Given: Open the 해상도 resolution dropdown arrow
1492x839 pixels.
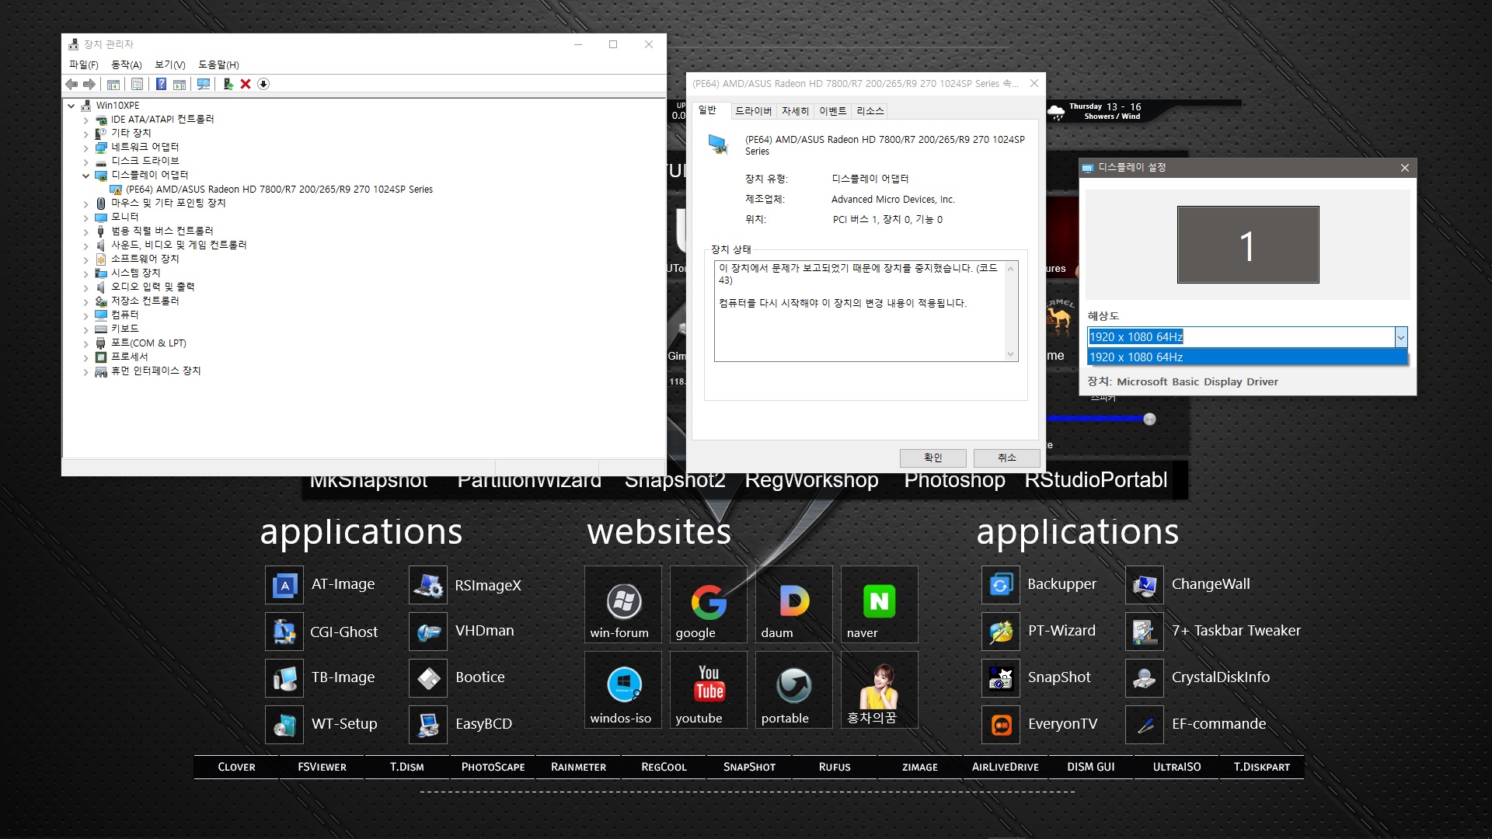Looking at the screenshot, I should [1400, 337].
